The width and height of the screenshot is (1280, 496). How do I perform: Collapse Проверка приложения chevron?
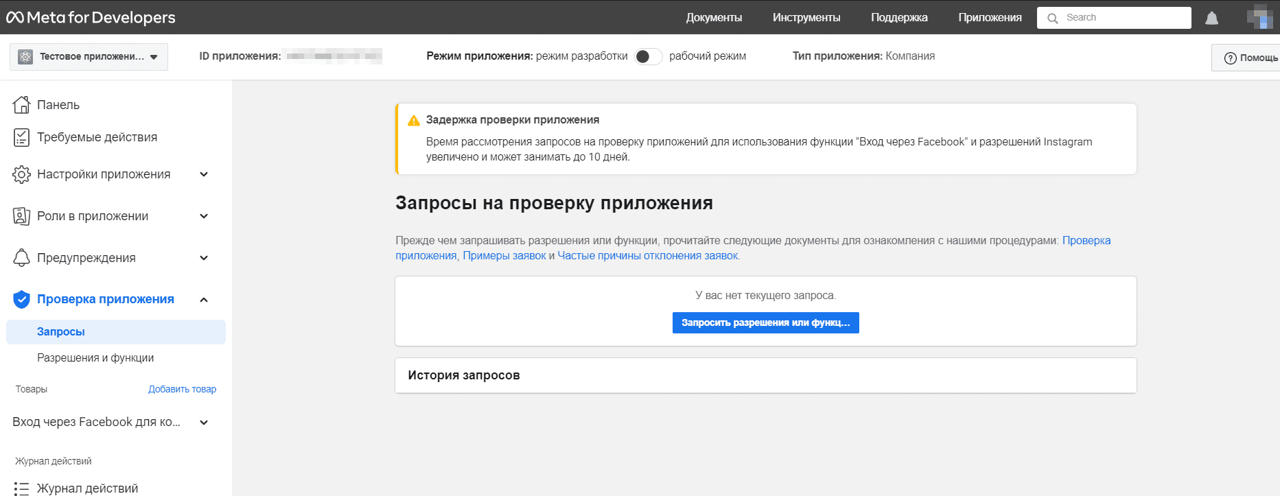204,300
